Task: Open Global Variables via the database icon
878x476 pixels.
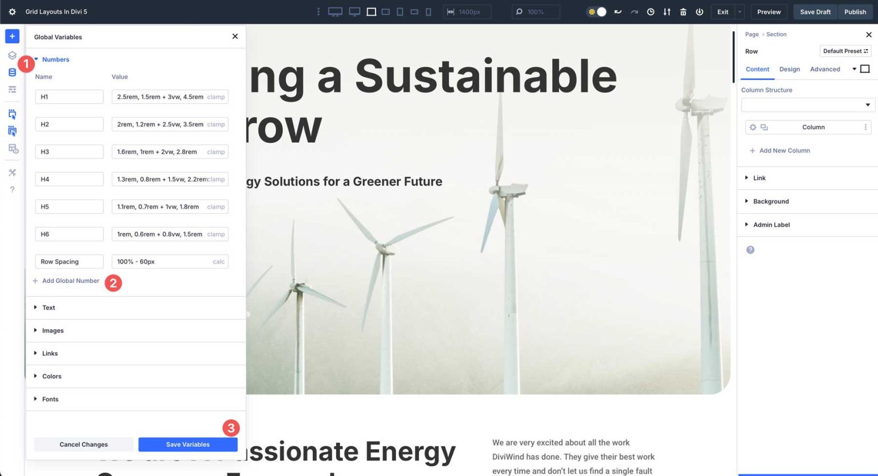Action: 12,72
